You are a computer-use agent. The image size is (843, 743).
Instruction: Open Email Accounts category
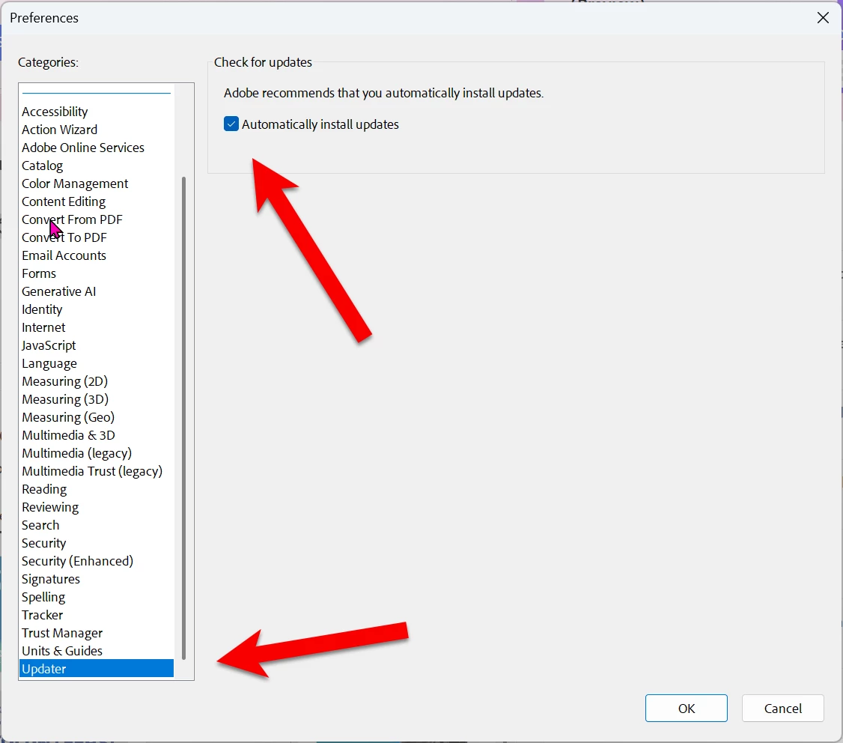[64, 255]
